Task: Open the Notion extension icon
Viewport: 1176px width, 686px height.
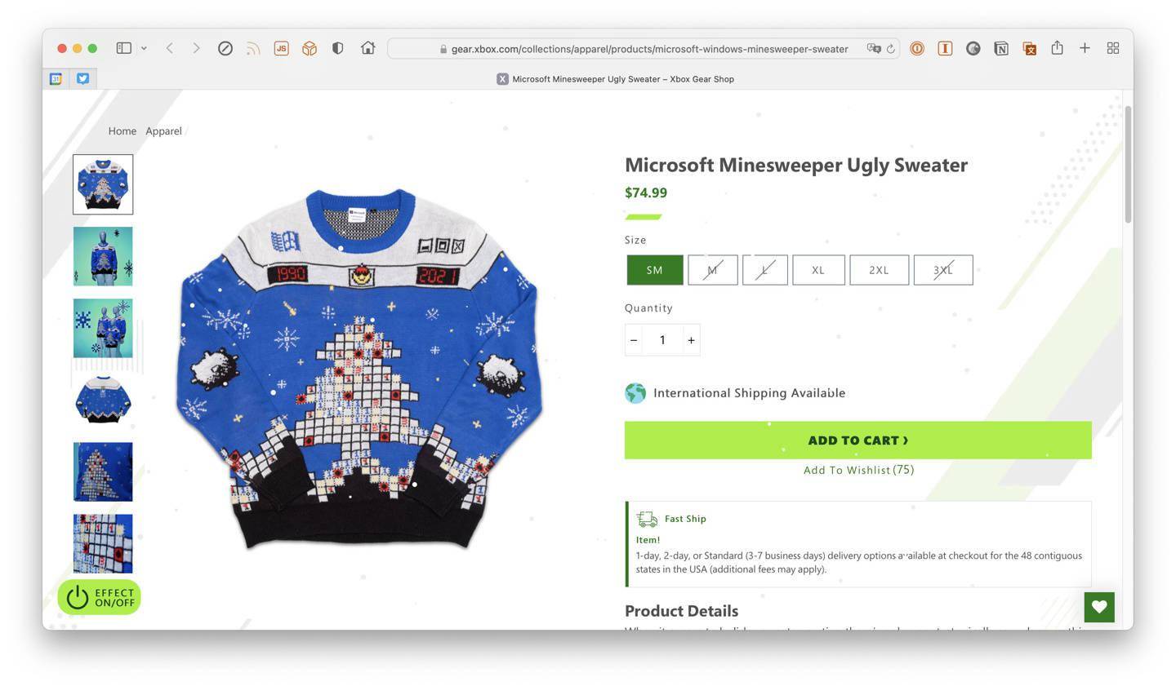Action: coord(1000,48)
